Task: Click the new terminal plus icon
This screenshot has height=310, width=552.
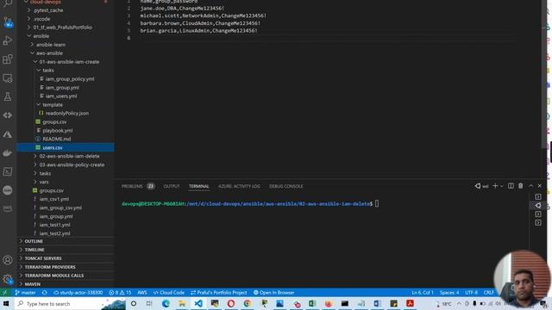Action: point(495,186)
